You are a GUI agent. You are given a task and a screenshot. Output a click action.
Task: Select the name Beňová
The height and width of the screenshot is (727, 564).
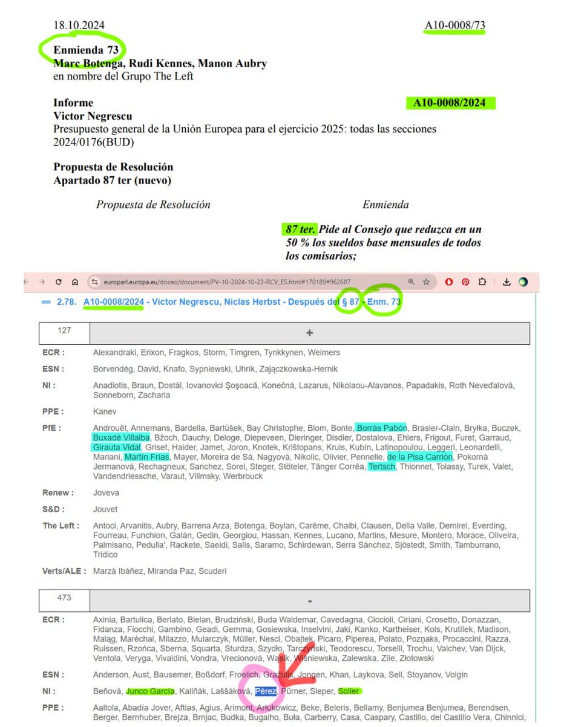108,691
